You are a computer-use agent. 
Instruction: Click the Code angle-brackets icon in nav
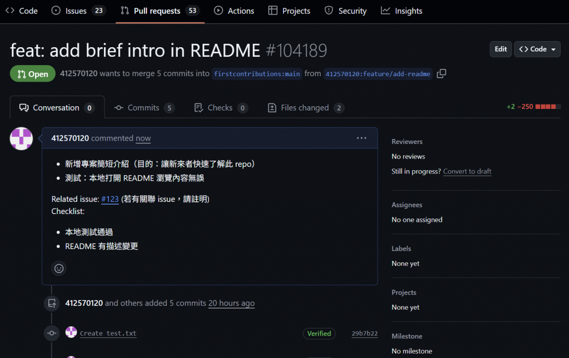tap(10, 11)
